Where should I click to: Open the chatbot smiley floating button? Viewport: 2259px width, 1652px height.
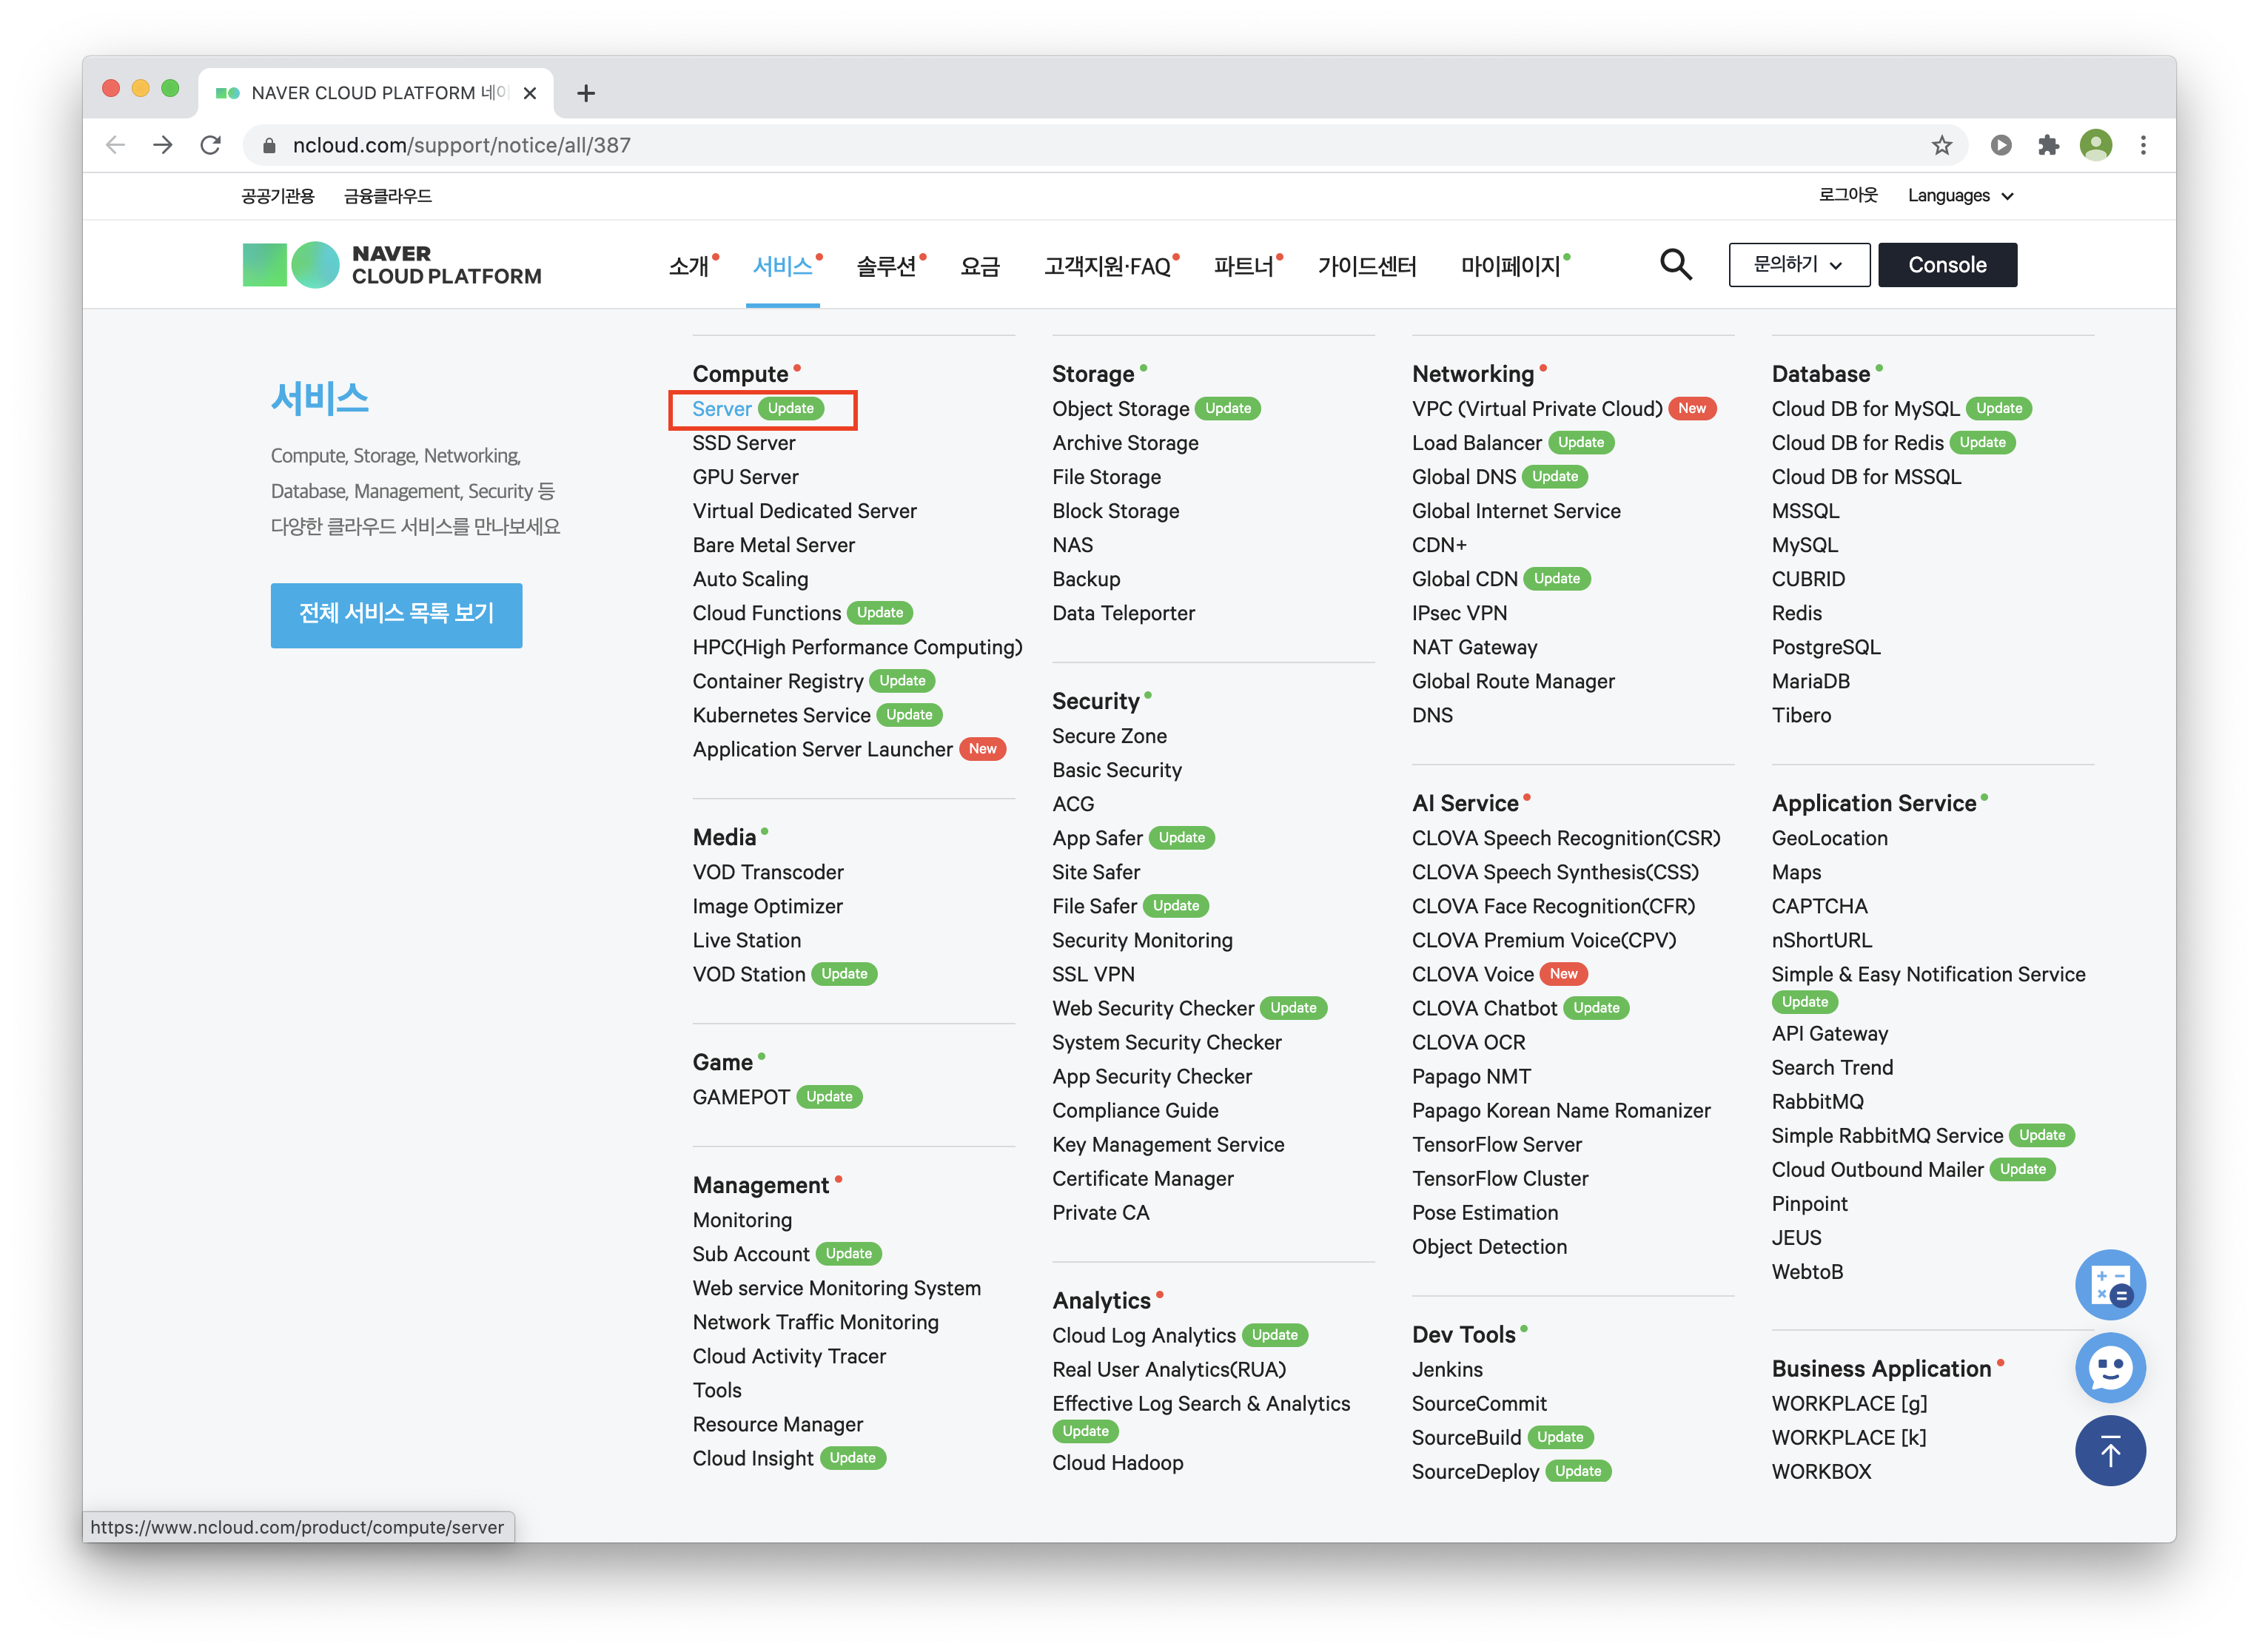[2110, 1367]
